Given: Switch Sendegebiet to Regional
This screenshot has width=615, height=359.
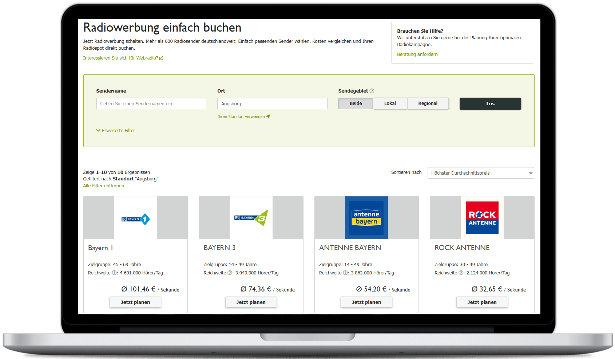Looking at the screenshot, I should point(428,103).
